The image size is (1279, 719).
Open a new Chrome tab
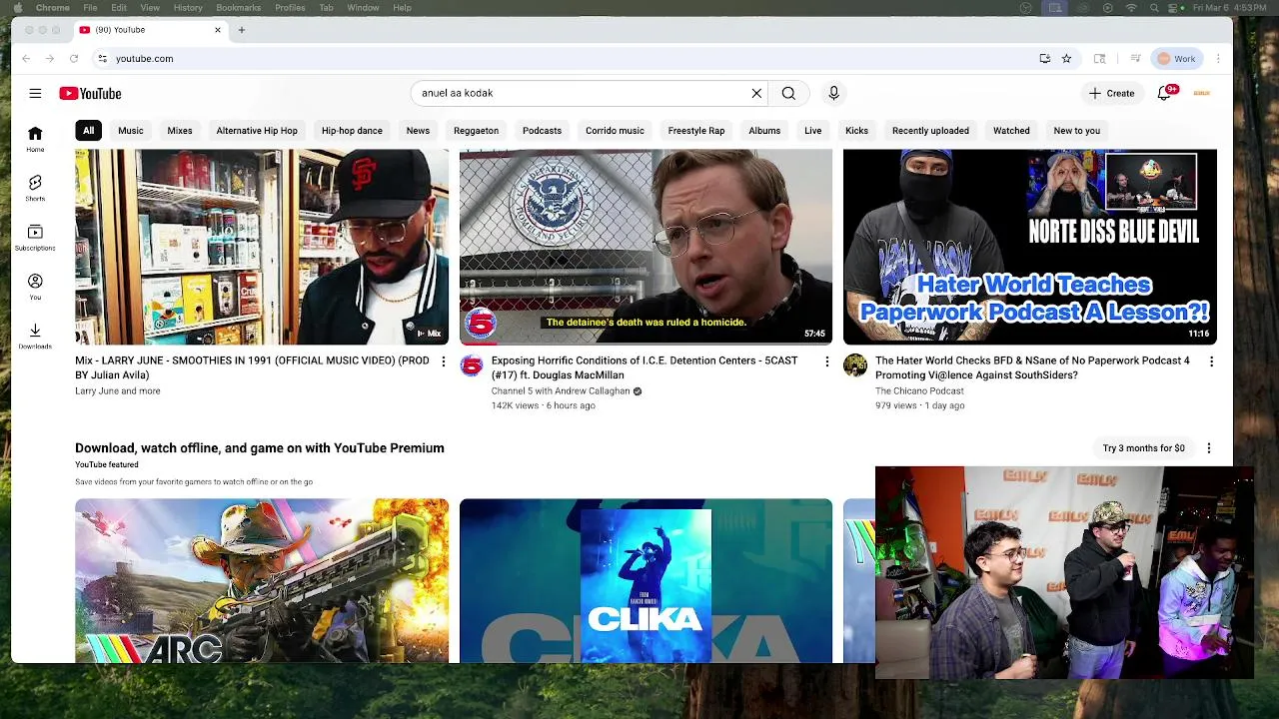(x=241, y=30)
